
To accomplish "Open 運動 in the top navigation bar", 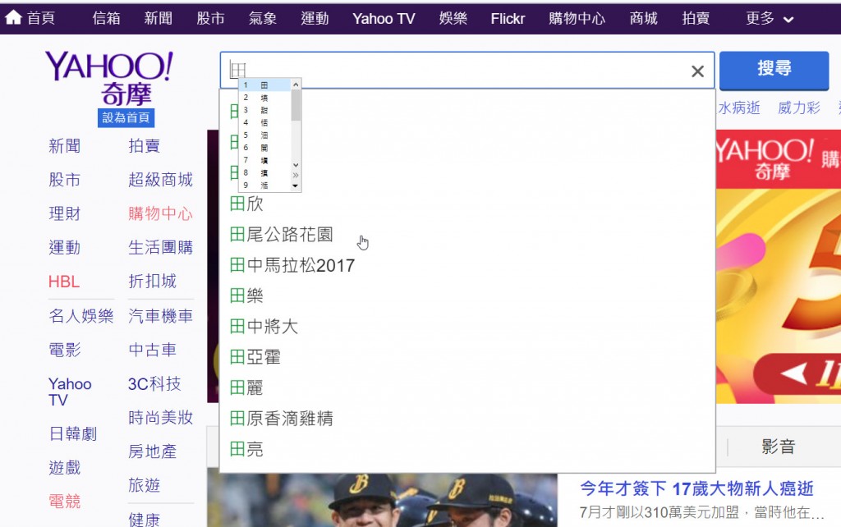I will tap(315, 19).
